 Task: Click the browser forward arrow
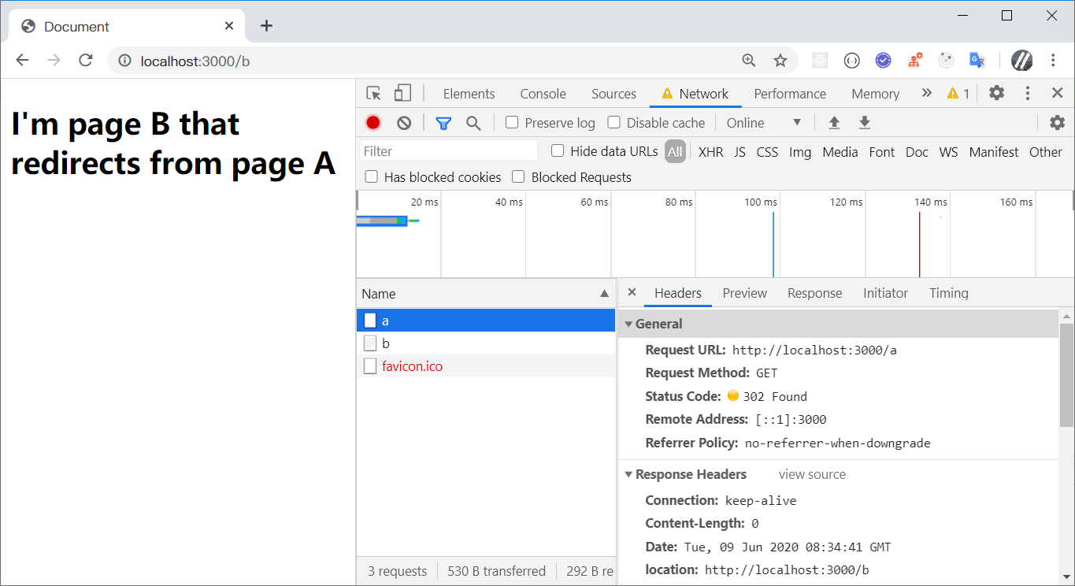pos(54,61)
